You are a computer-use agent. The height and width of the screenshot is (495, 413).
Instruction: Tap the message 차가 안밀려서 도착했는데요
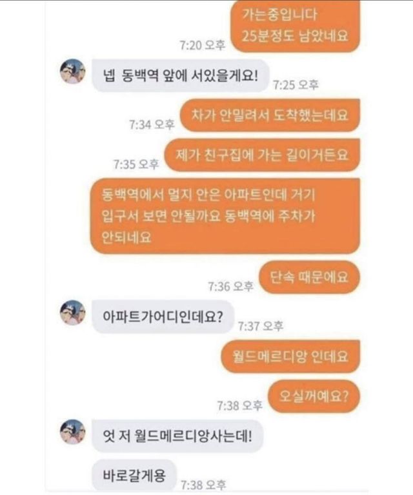tap(270, 115)
